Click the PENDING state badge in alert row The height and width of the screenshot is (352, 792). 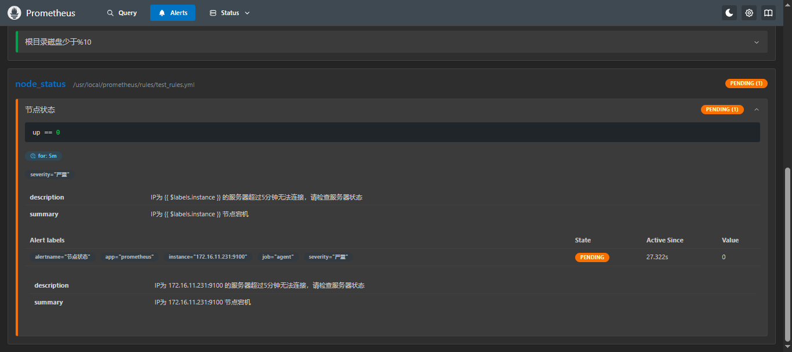point(592,257)
